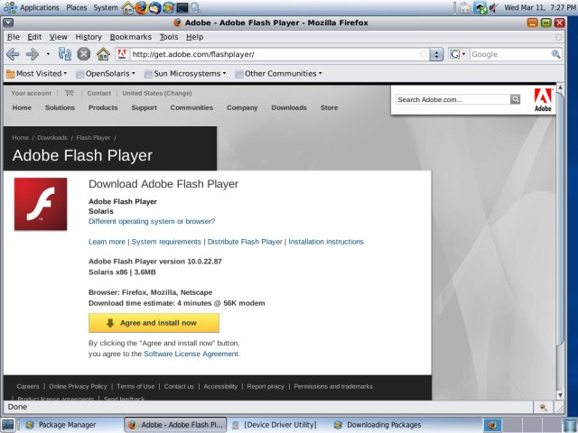
Task: Click the Search Adobe.com input field
Action: (x=453, y=99)
